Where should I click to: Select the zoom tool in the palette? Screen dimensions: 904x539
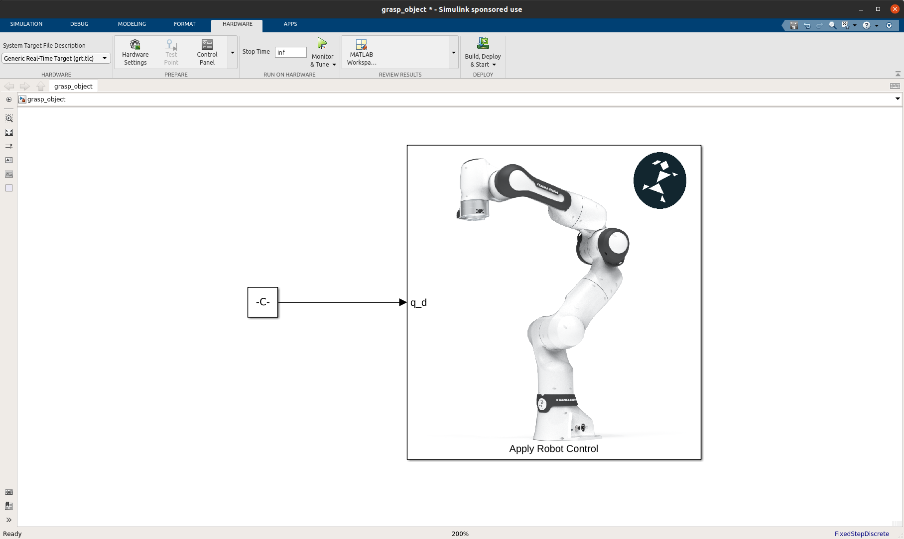click(x=9, y=118)
